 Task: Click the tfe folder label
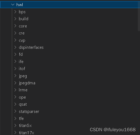click(x=21, y=119)
